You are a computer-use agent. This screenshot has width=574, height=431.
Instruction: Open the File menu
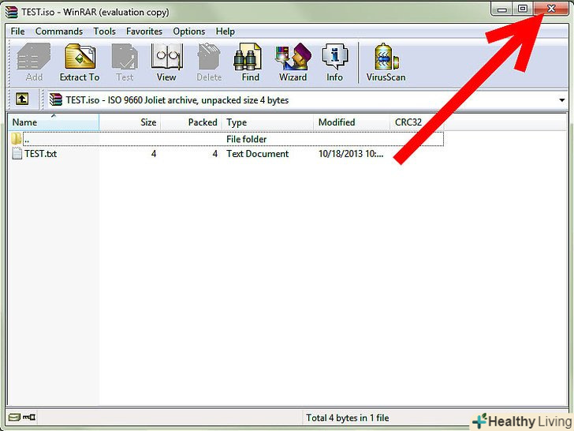17,32
